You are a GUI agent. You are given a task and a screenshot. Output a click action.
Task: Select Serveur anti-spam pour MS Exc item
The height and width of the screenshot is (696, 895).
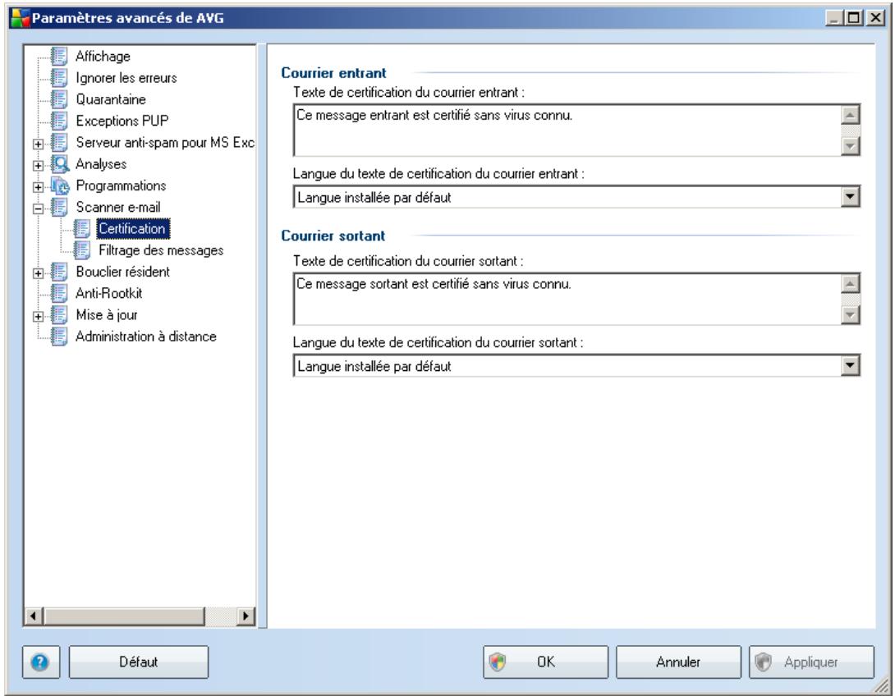pyautogui.click(x=165, y=142)
